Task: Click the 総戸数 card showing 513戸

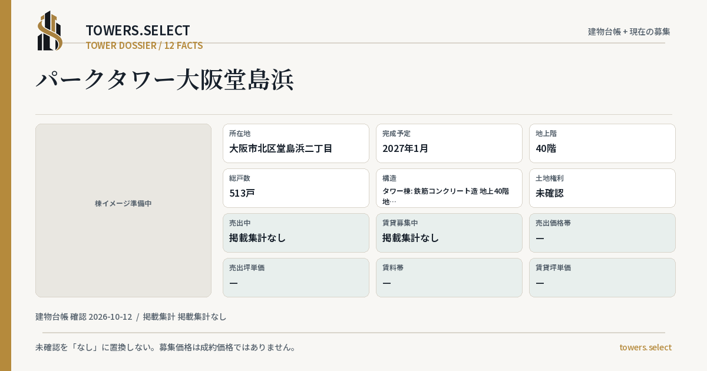Action: [296, 188]
